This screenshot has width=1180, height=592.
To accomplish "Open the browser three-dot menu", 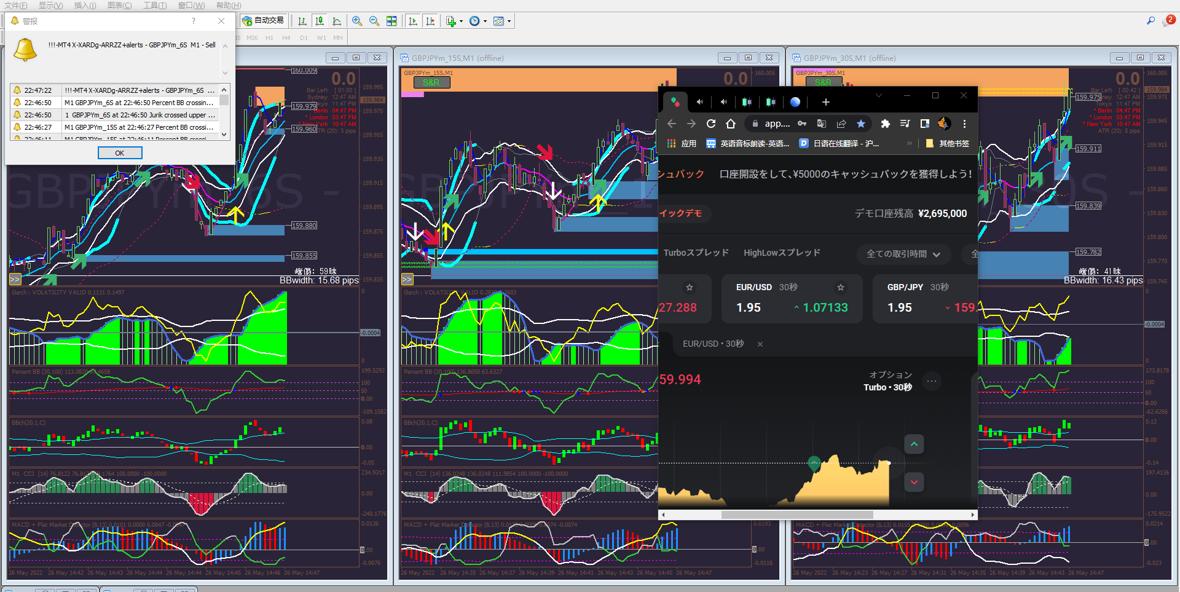I will (965, 124).
